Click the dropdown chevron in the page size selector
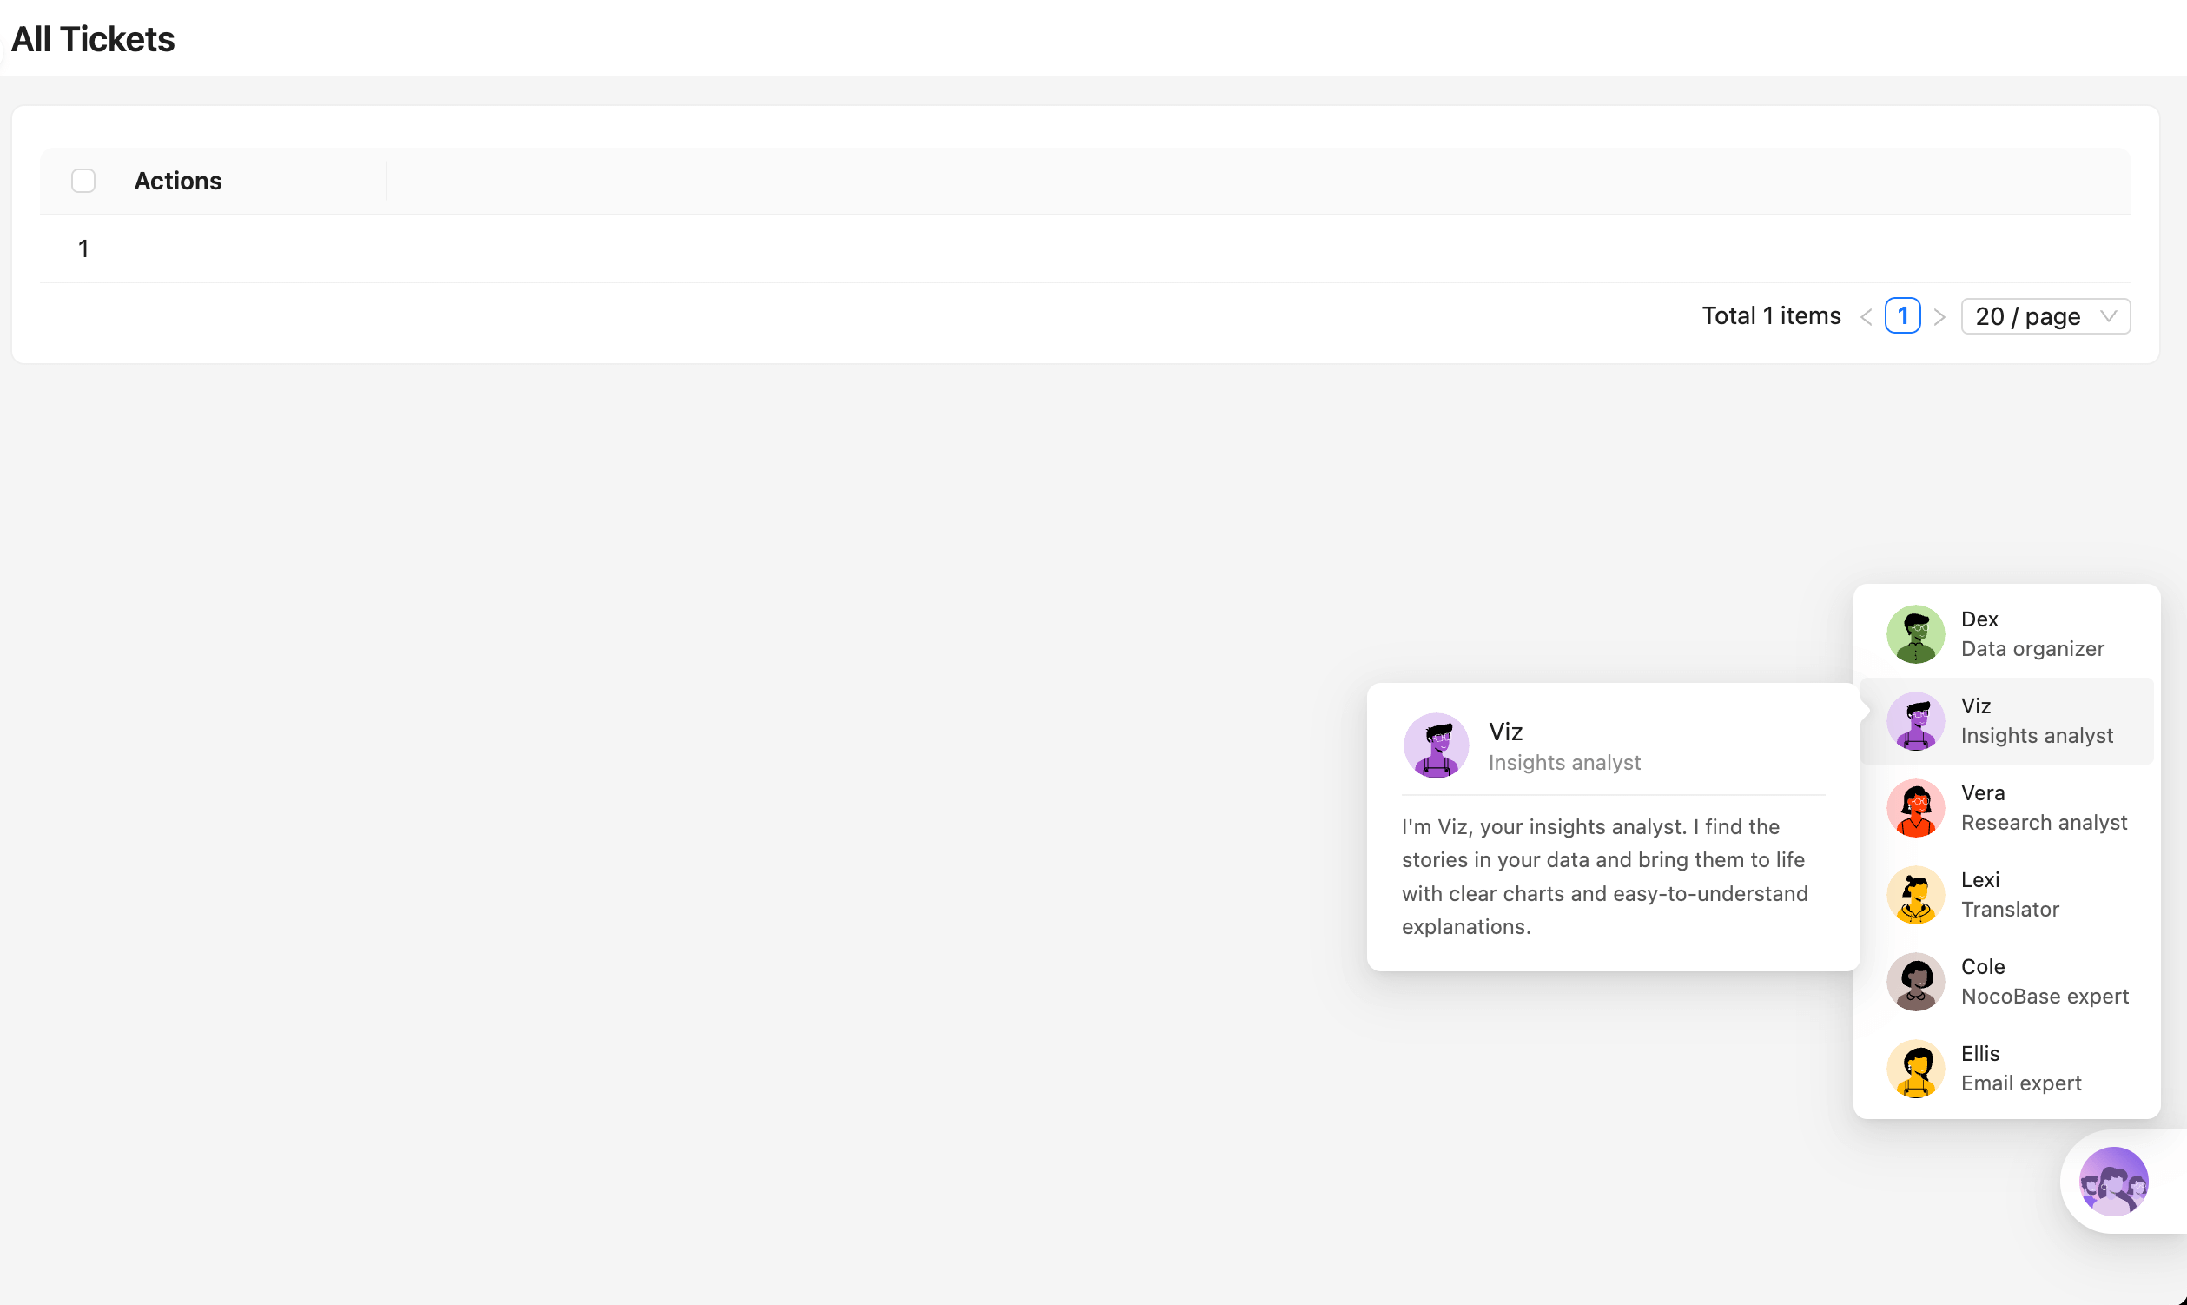2187x1305 pixels. tap(2107, 316)
